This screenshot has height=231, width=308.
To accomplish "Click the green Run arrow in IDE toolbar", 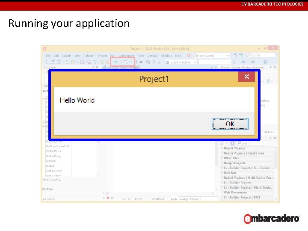I will point(116,62).
